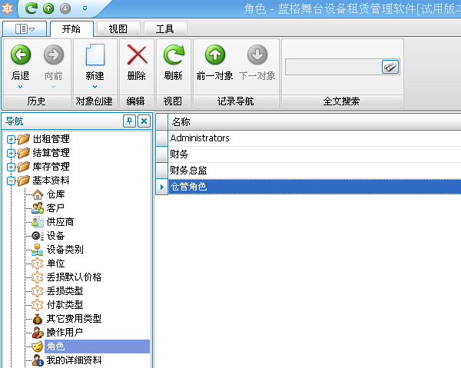
Task: Collapse the 基本资料 tree node
Action: tap(11, 181)
